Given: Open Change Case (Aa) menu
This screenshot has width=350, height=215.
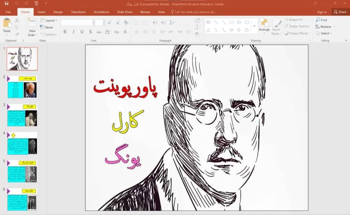Looking at the screenshot, I should (x=117, y=32).
